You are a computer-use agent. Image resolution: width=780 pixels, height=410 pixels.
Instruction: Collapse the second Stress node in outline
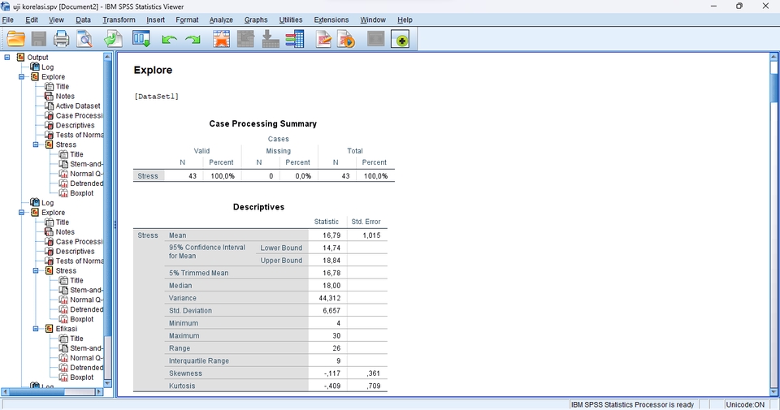pyautogui.click(x=36, y=271)
